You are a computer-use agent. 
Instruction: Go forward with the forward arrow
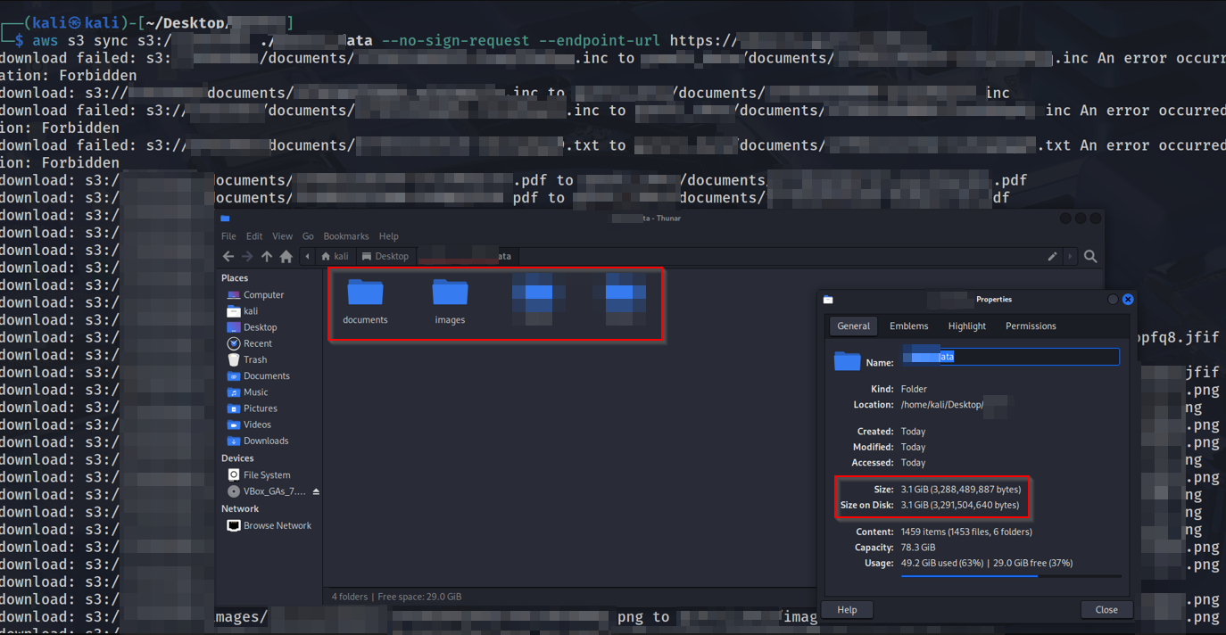point(247,257)
